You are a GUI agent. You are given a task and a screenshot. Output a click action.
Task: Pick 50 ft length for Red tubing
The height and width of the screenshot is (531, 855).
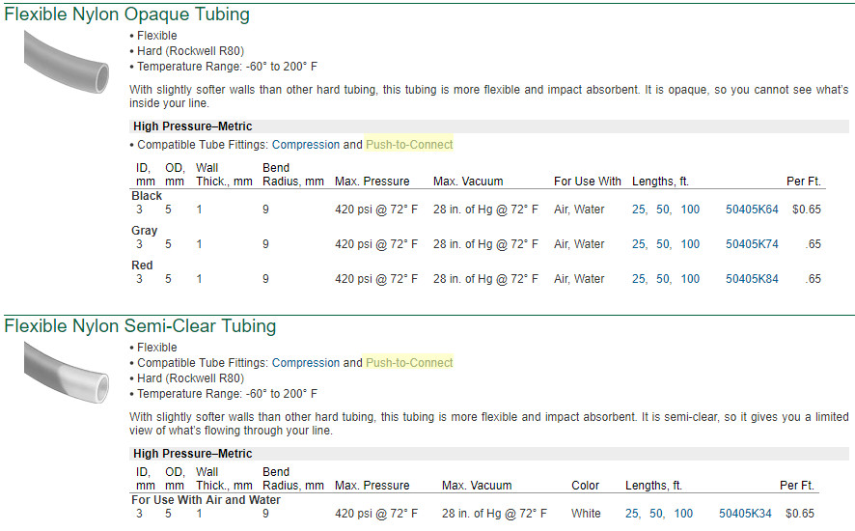664,279
